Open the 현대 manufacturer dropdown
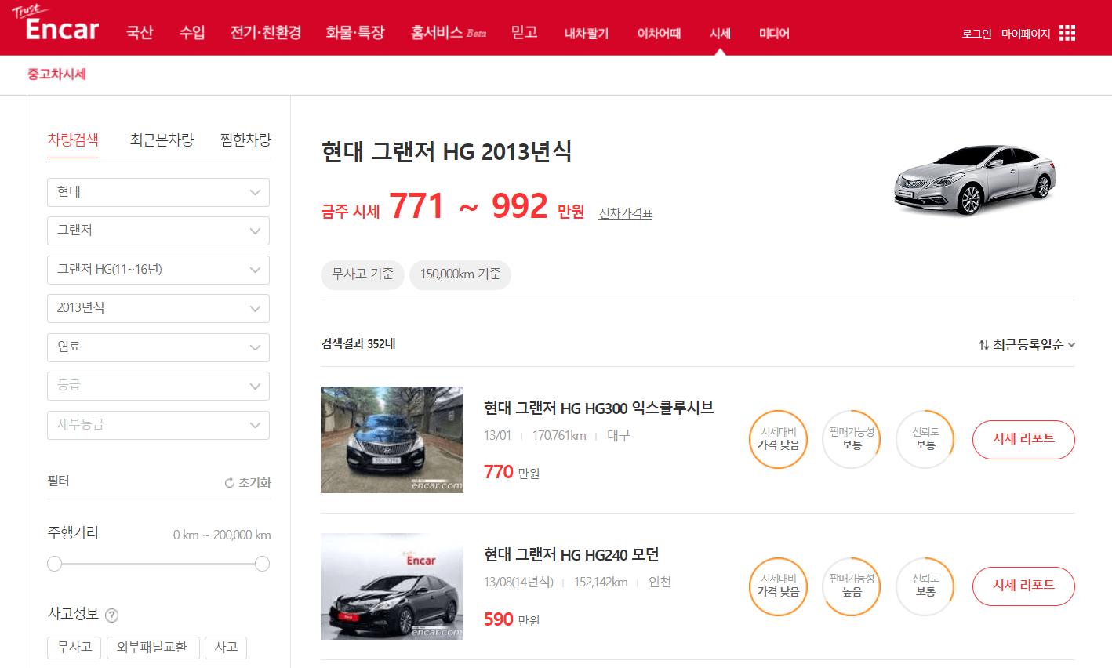The width and height of the screenshot is (1112, 668). tap(158, 192)
